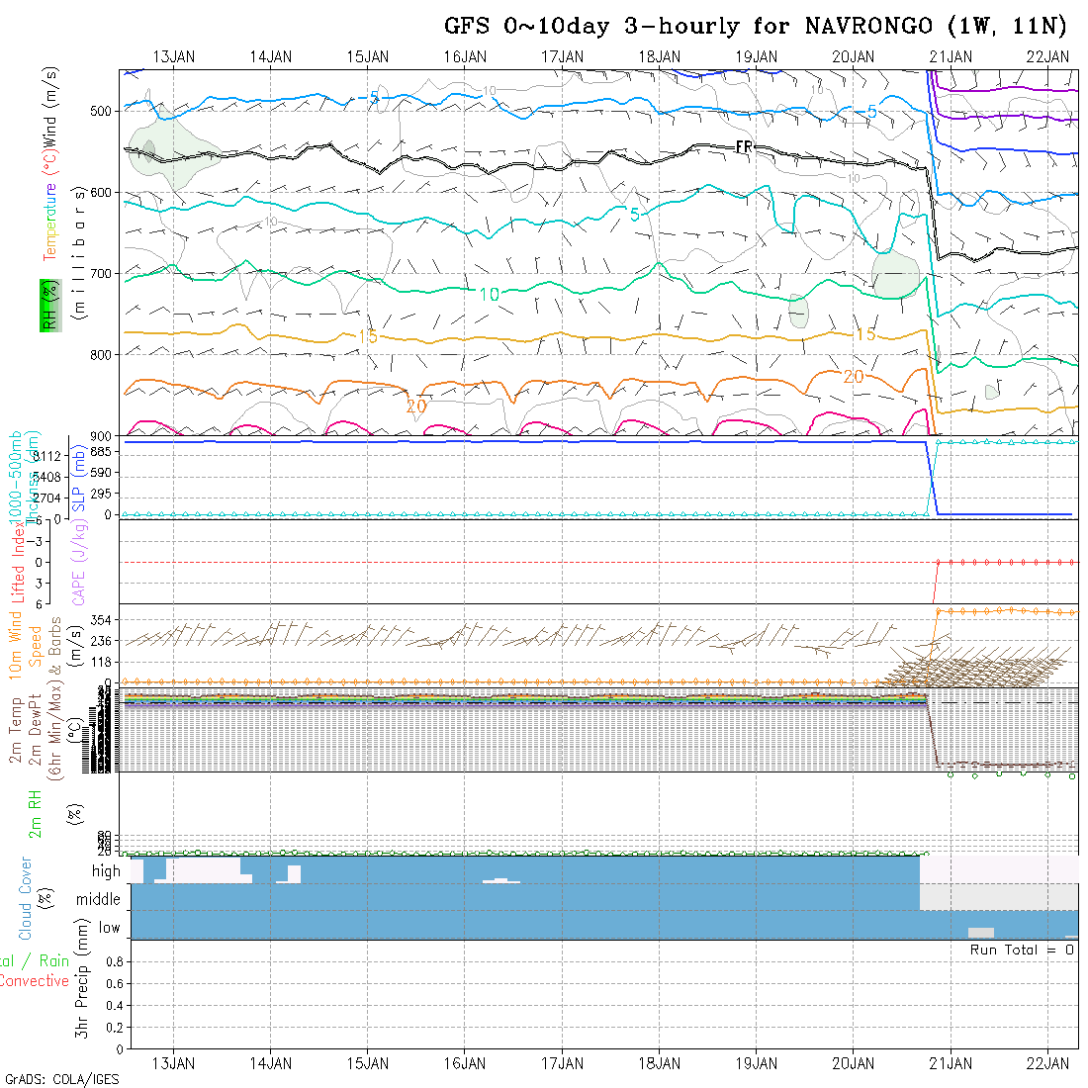Click the 13JAN date label on bottom axis
Viewport: 1088px width, 1088px height.
point(174,1063)
